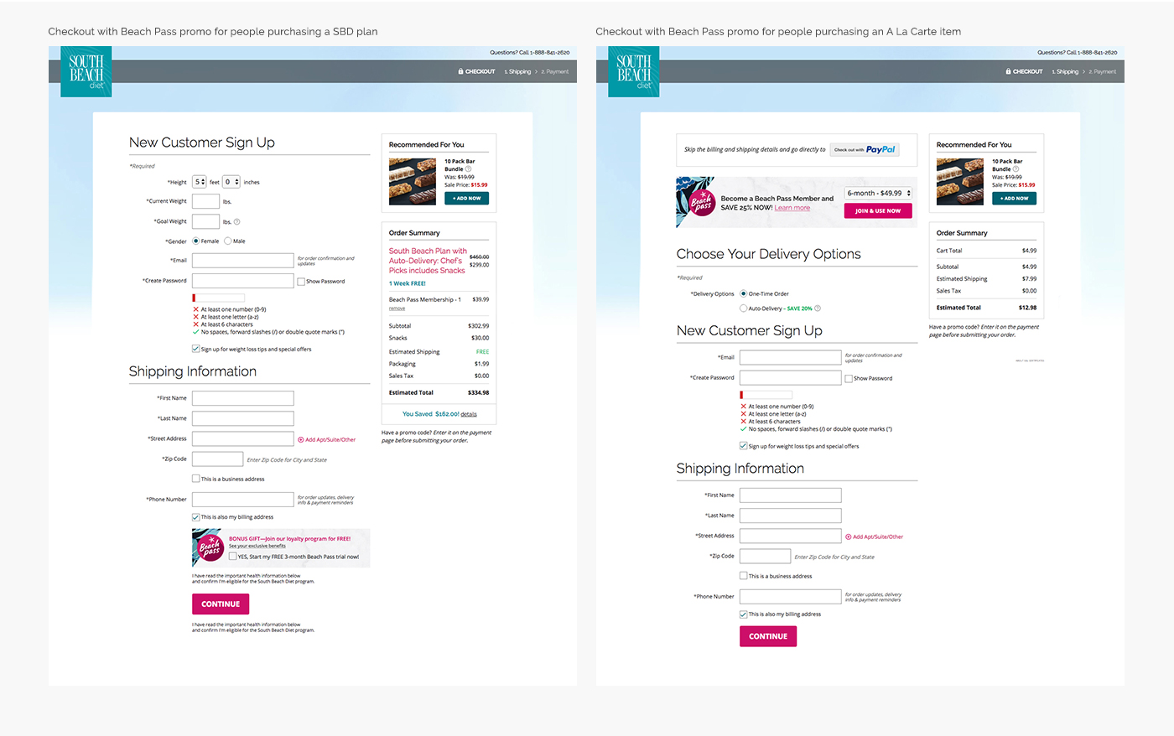Open the Height inches dropdown
1174x736 pixels.
tap(231, 182)
